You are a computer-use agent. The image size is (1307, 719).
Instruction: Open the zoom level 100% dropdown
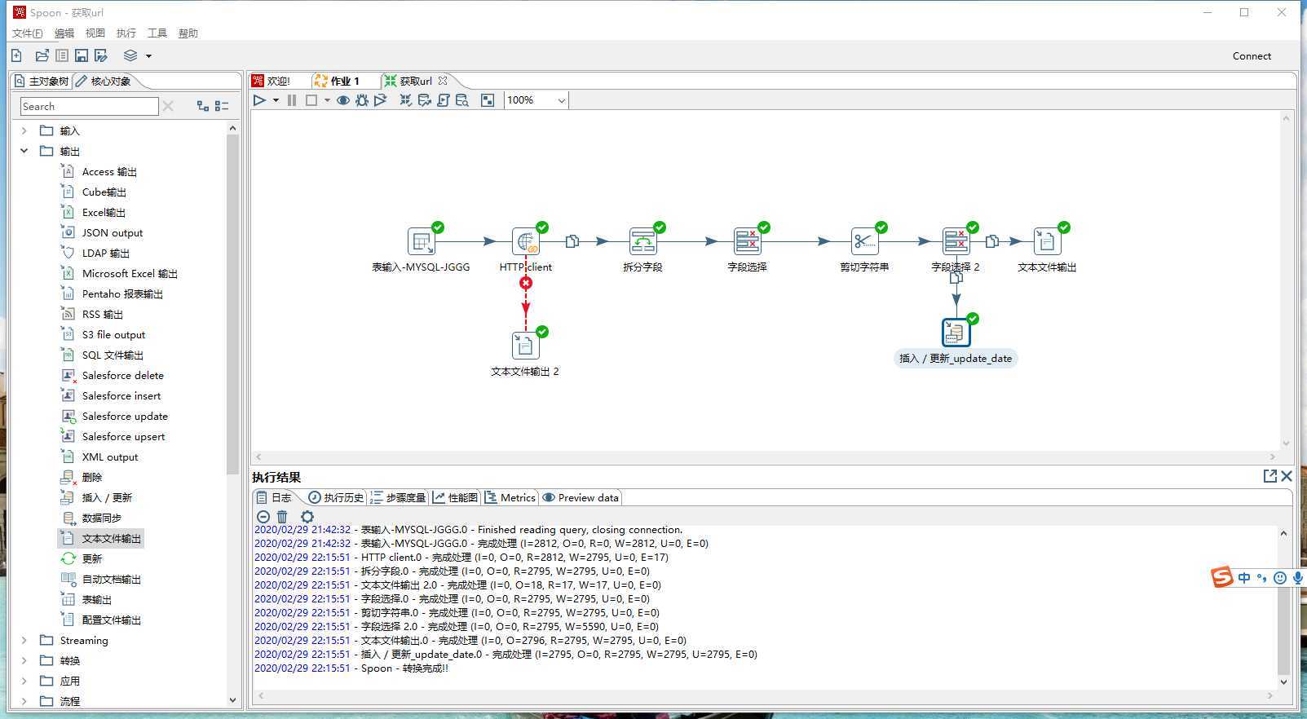coord(561,100)
